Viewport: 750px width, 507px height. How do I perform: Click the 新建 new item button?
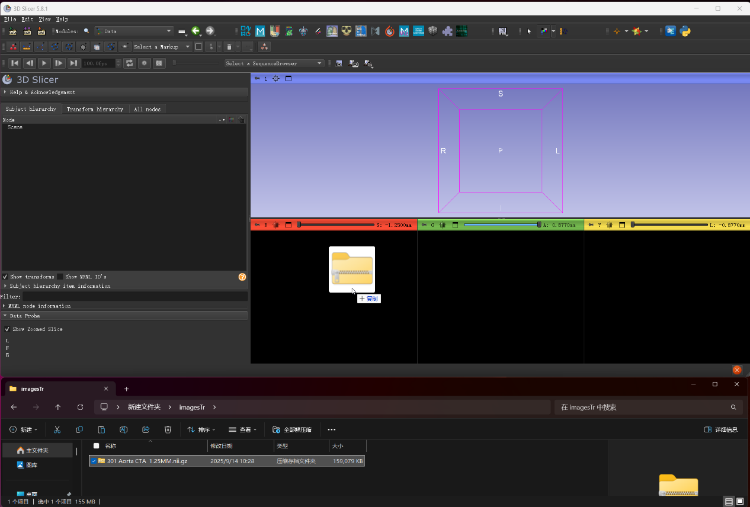24,429
